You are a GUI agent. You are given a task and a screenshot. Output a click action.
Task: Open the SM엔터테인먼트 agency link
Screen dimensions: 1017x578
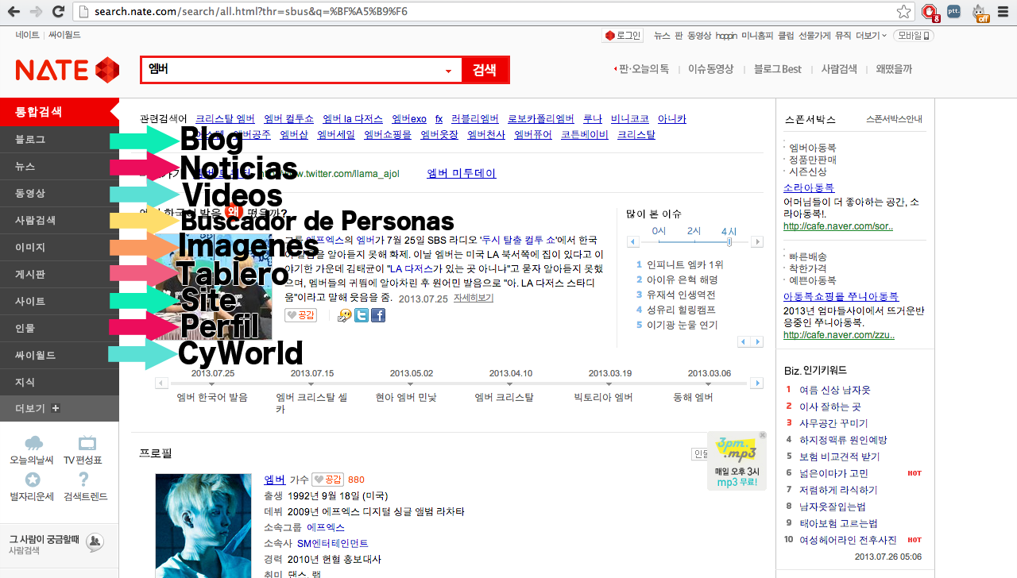point(332,543)
